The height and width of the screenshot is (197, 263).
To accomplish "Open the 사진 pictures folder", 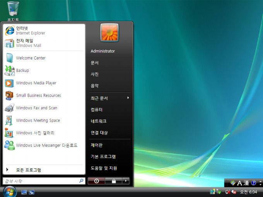I will click(95, 74).
